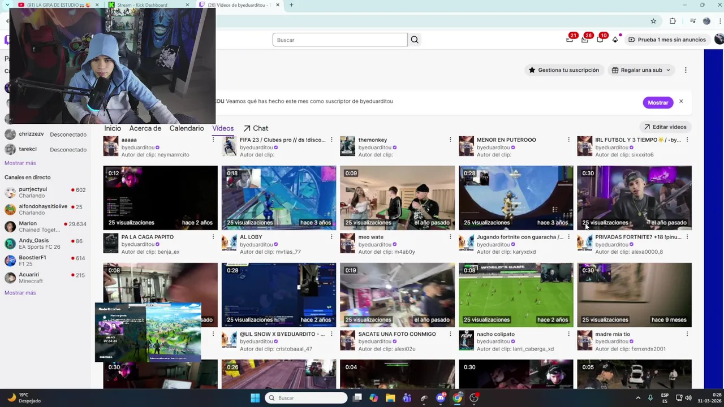Open offline channel tarekcl in sidebar
This screenshot has width=724, height=407.
45,150
